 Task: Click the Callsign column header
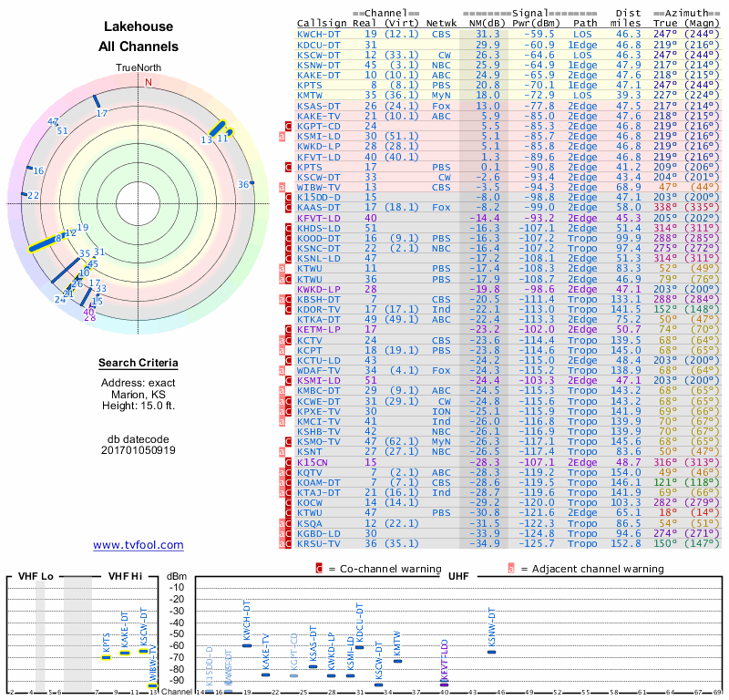[x=322, y=23]
